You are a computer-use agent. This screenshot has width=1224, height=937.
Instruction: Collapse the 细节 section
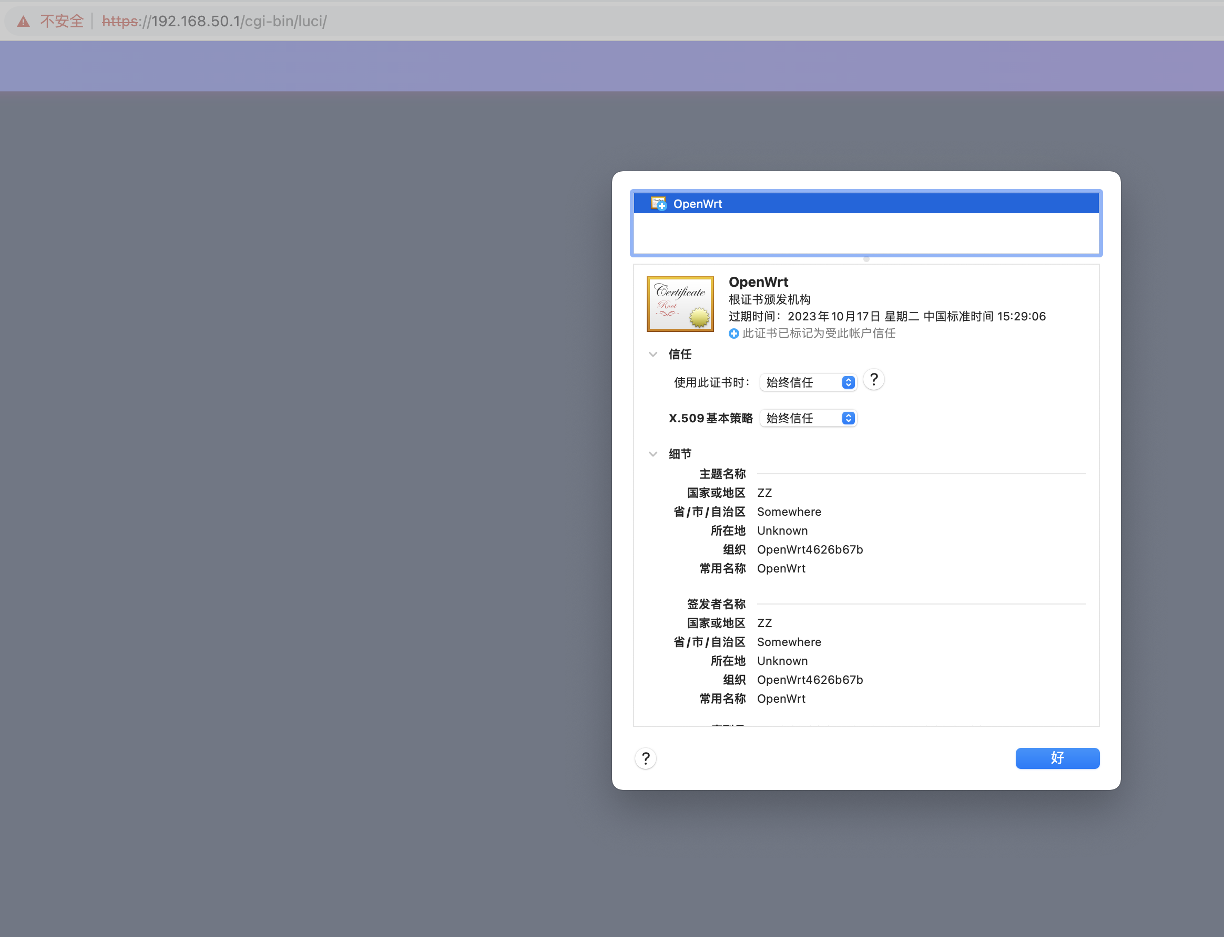[652, 454]
